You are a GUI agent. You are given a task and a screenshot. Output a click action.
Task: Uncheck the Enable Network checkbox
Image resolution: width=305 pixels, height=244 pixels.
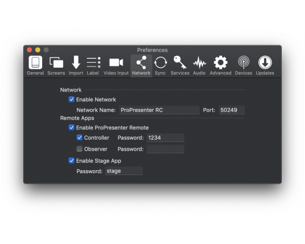(71, 99)
